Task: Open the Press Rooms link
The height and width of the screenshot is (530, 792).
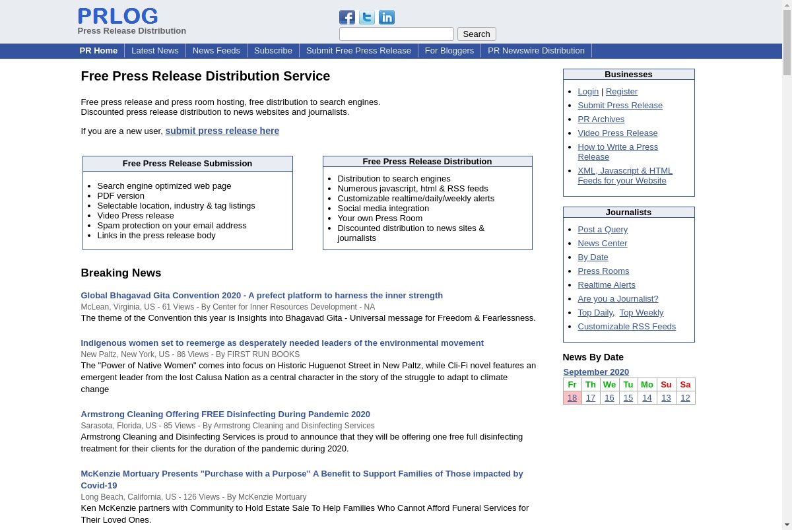Action: point(603,271)
